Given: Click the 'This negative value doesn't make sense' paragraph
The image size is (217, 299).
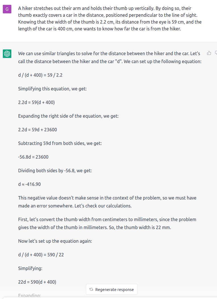Looking at the screenshot, I should pyautogui.click(x=107, y=202).
